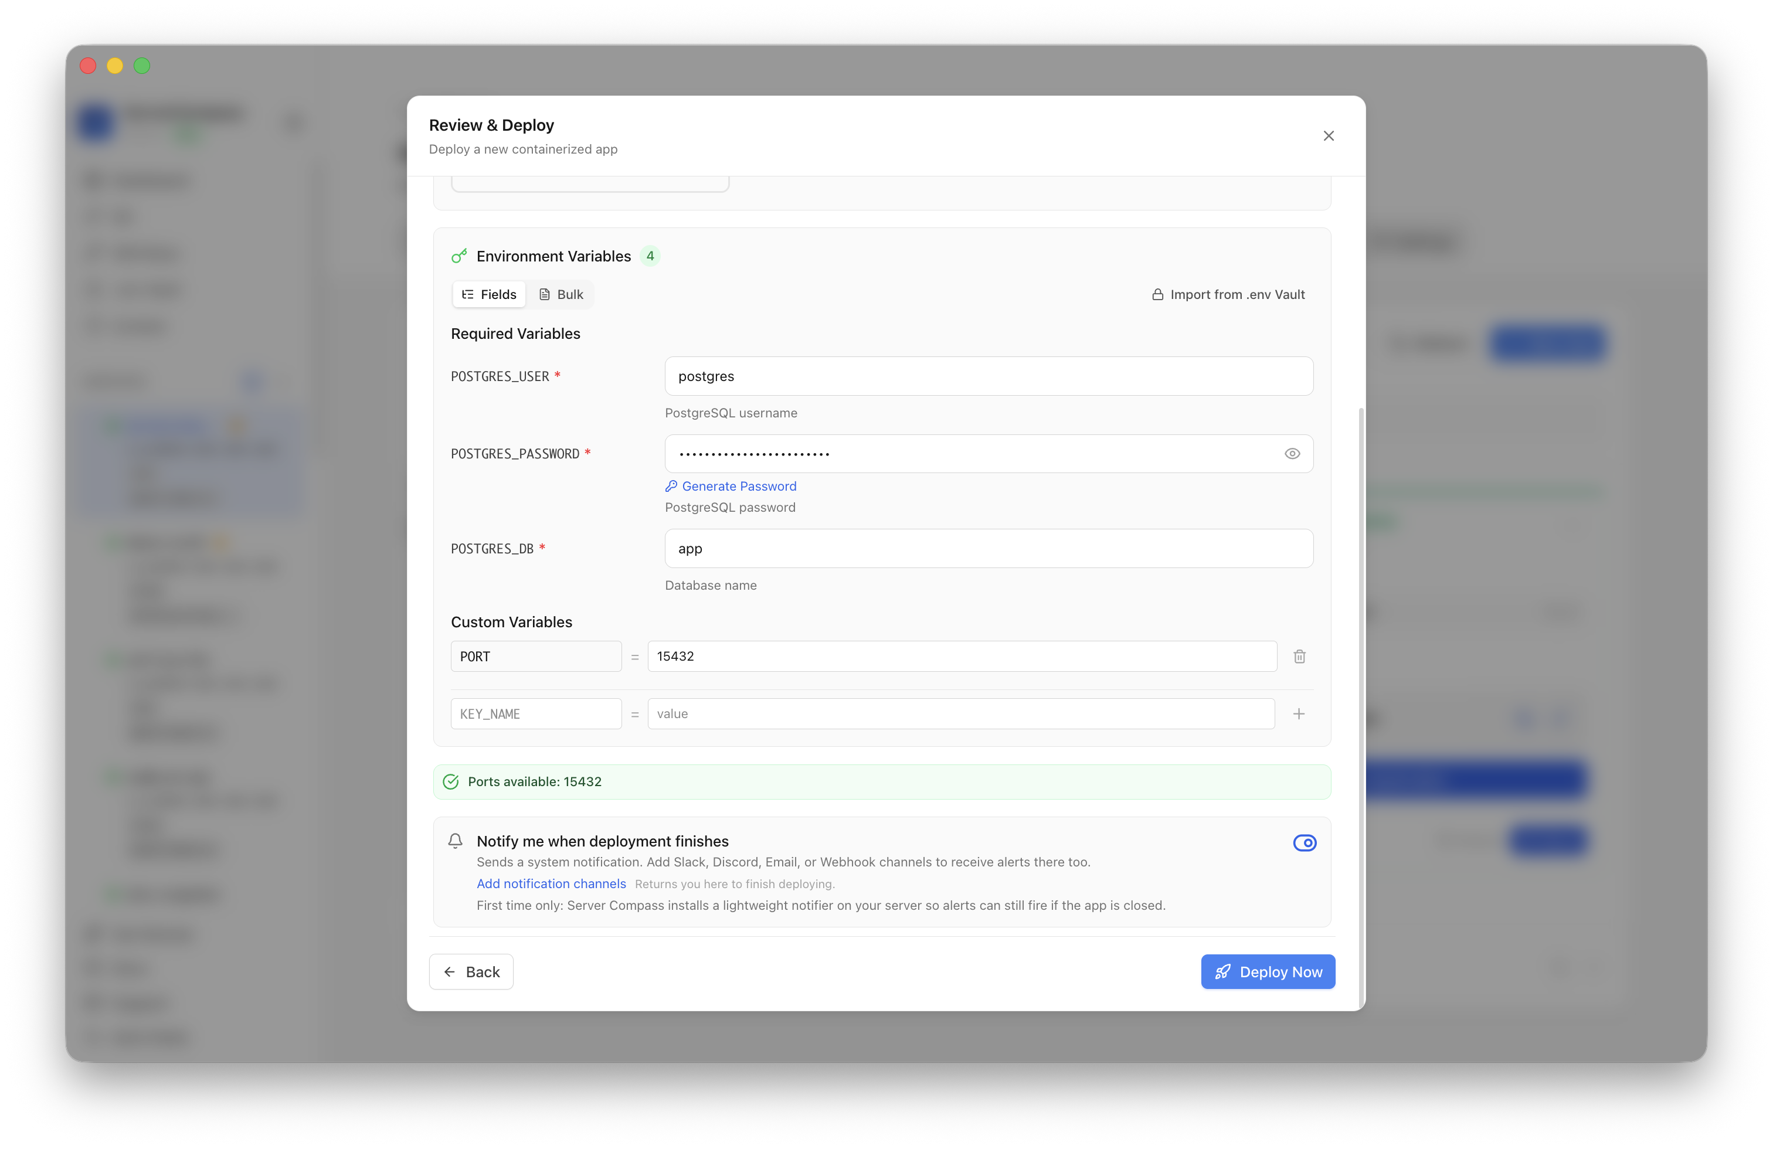Open Import from .env Vault
Image resolution: width=1773 pixels, height=1149 pixels.
[x=1228, y=294]
